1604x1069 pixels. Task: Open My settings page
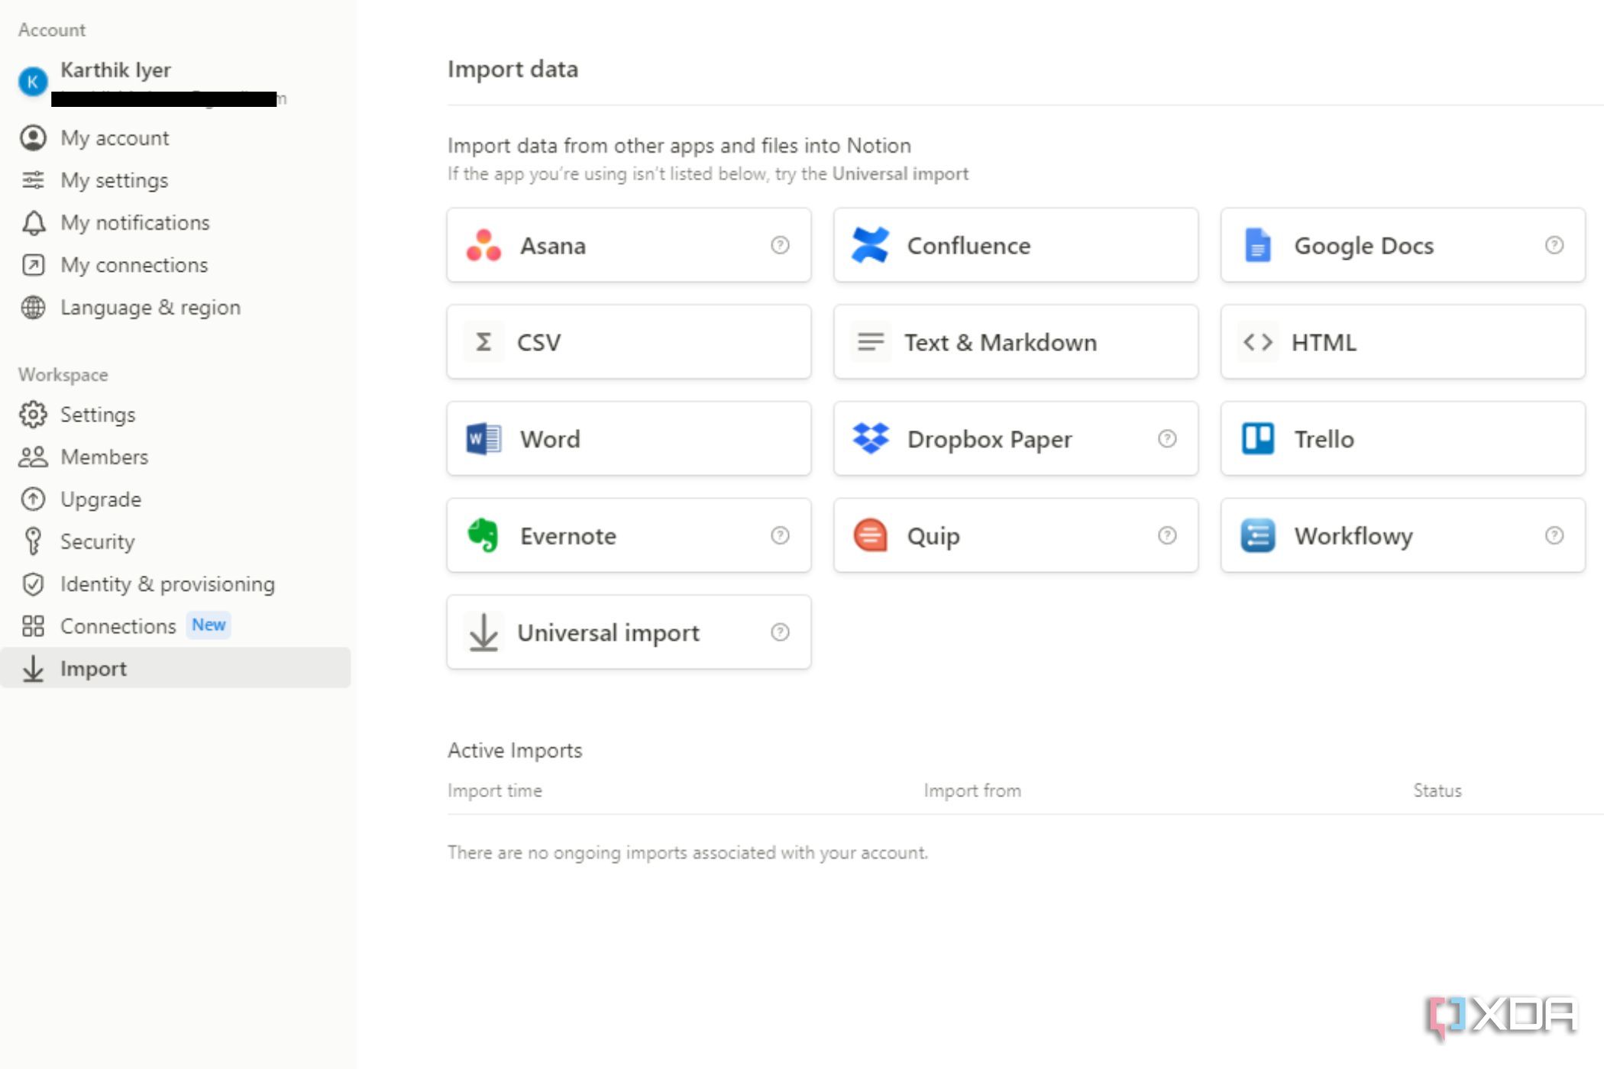coord(176,180)
